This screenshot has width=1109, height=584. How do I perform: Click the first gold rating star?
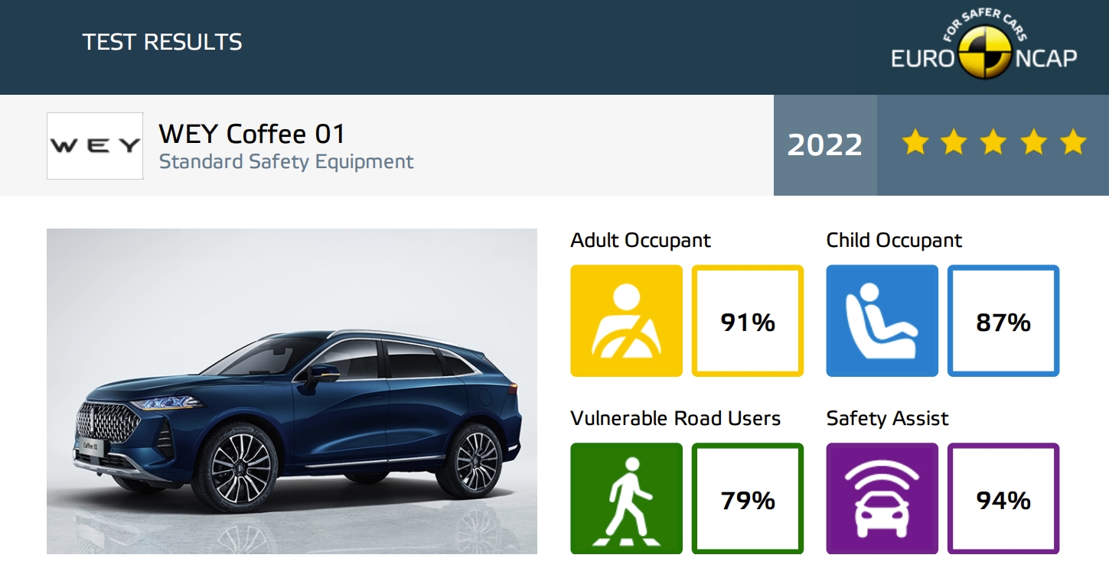click(x=914, y=142)
